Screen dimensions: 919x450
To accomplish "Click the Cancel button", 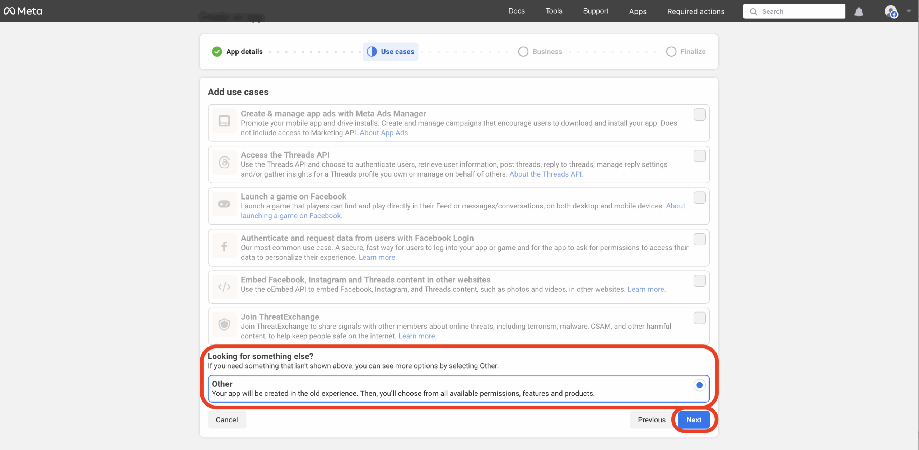I will pyautogui.click(x=227, y=420).
